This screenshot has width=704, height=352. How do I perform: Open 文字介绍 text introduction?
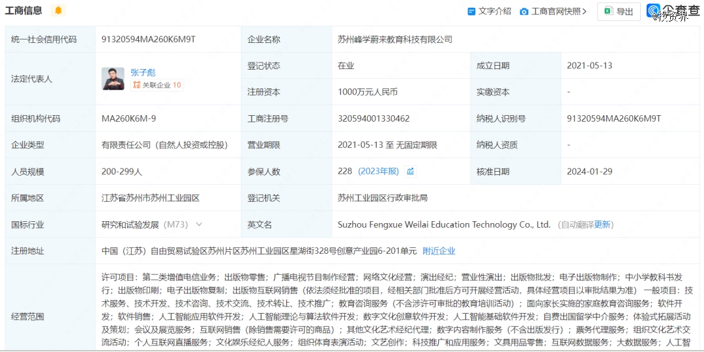pos(495,11)
